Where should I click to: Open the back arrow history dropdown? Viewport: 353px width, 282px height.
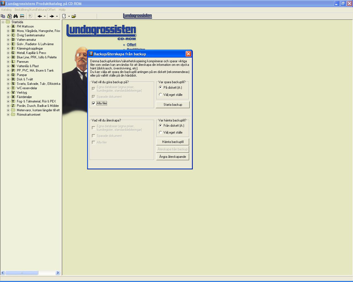click(x=45, y=16)
